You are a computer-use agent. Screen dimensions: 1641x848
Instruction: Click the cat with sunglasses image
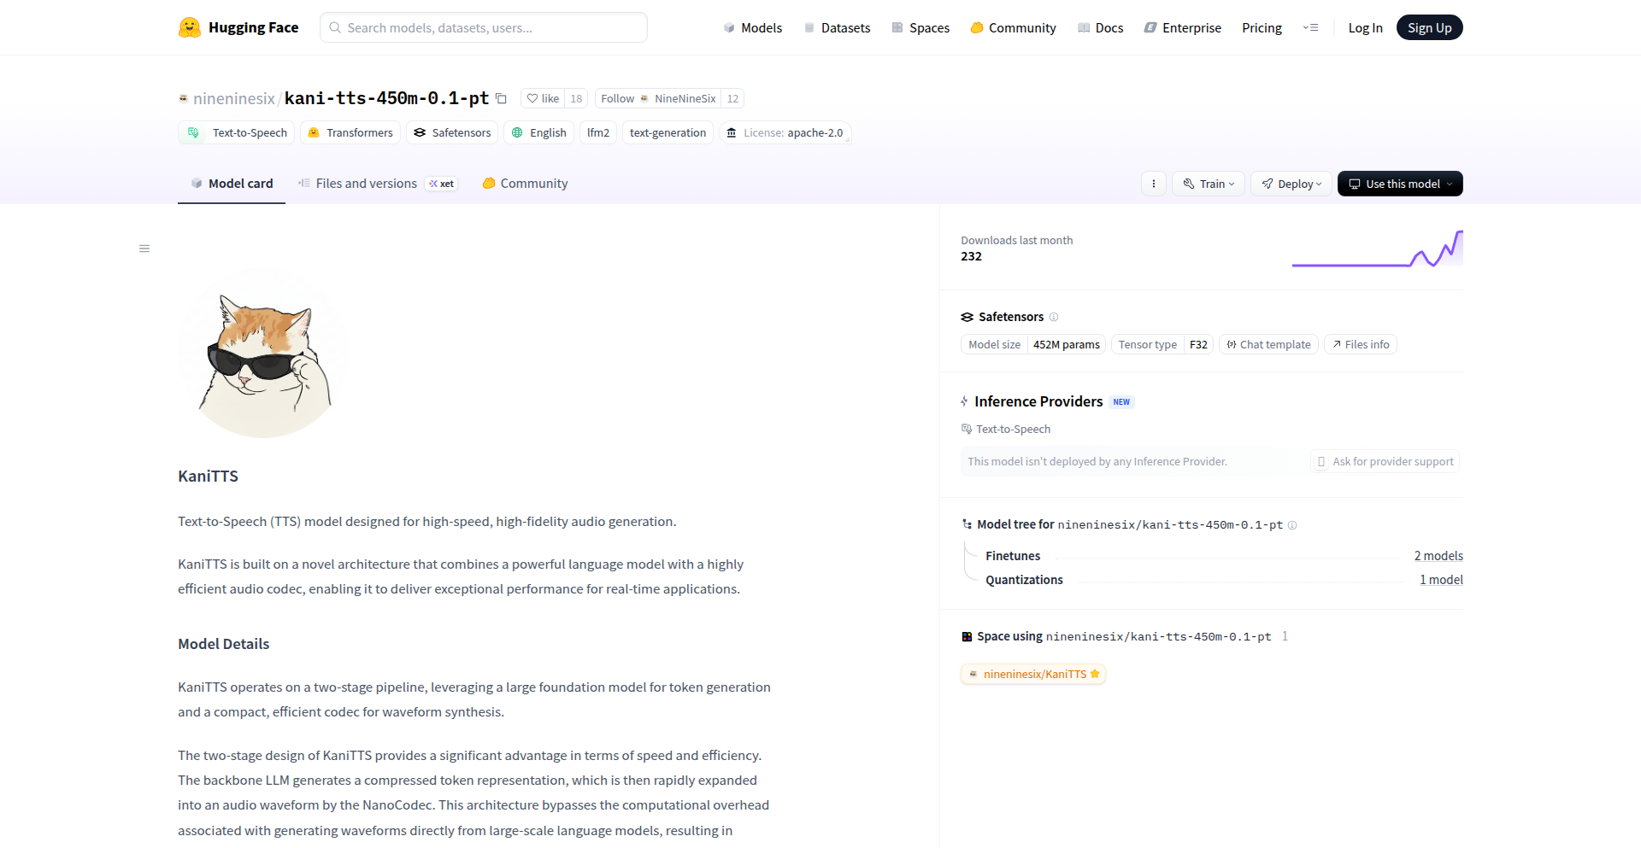tap(263, 354)
